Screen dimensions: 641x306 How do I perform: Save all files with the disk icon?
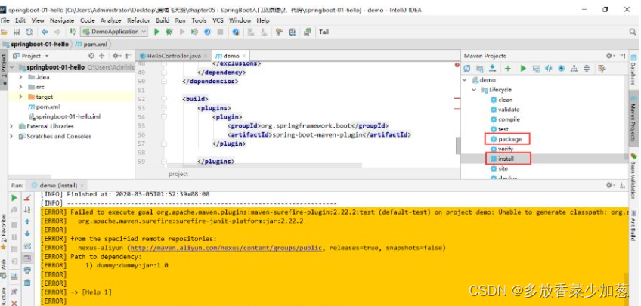17,32
